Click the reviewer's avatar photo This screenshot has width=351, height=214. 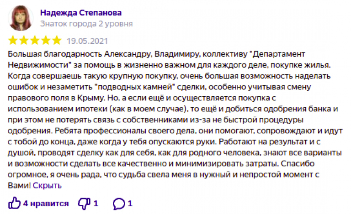(21, 18)
